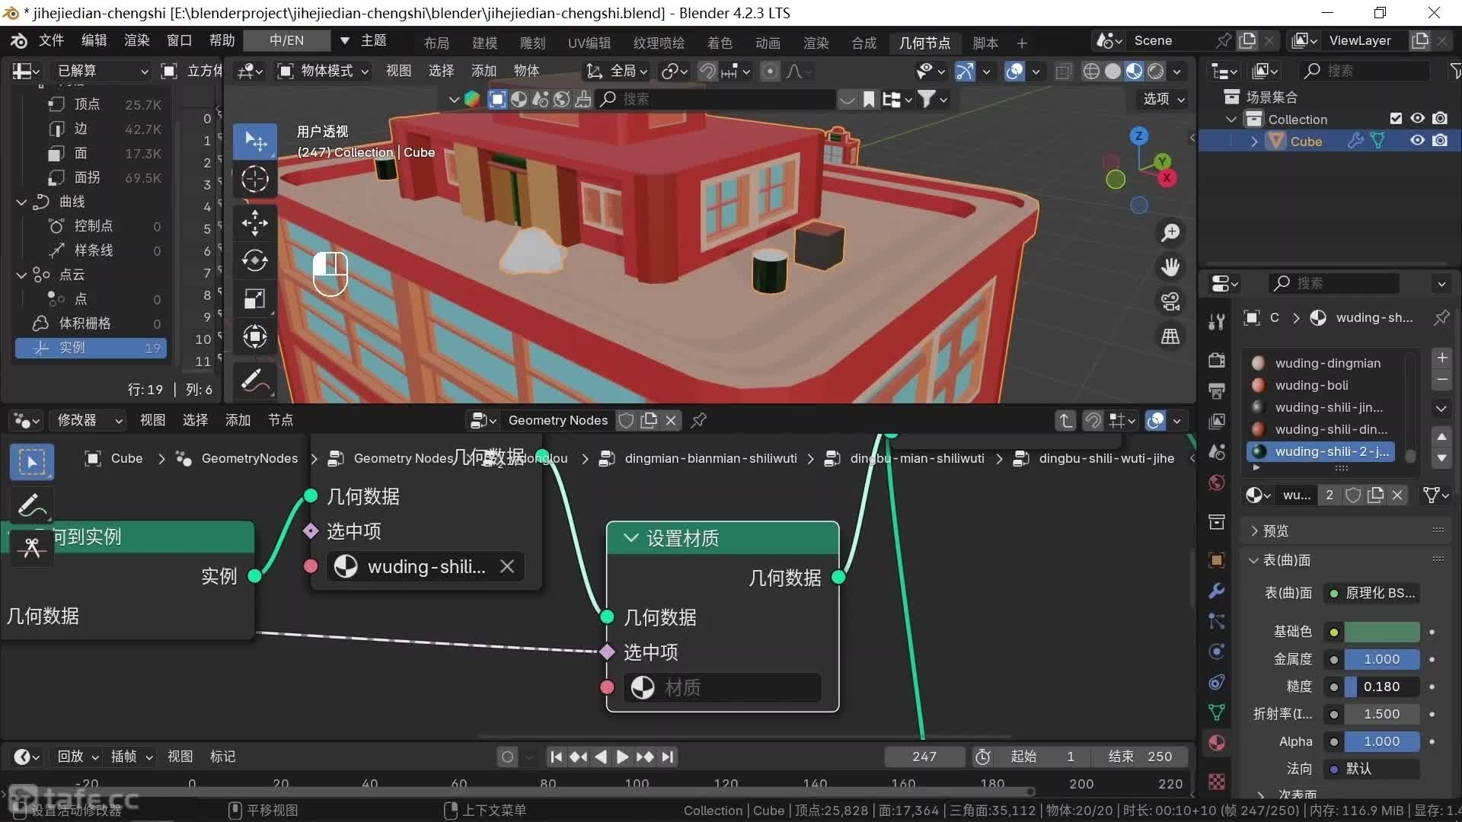Image resolution: width=1462 pixels, height=822 pixels.
Task: Uncheck the Collection exclude checkbox
Action: (x=1395, y=119)
